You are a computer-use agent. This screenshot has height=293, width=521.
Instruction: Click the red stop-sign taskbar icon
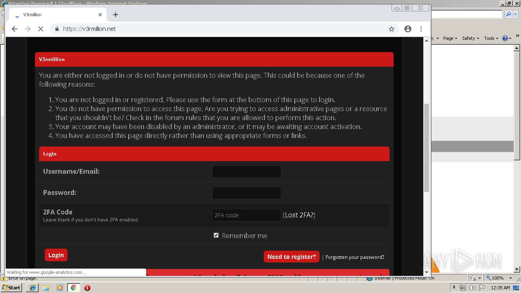click(87, 288)
